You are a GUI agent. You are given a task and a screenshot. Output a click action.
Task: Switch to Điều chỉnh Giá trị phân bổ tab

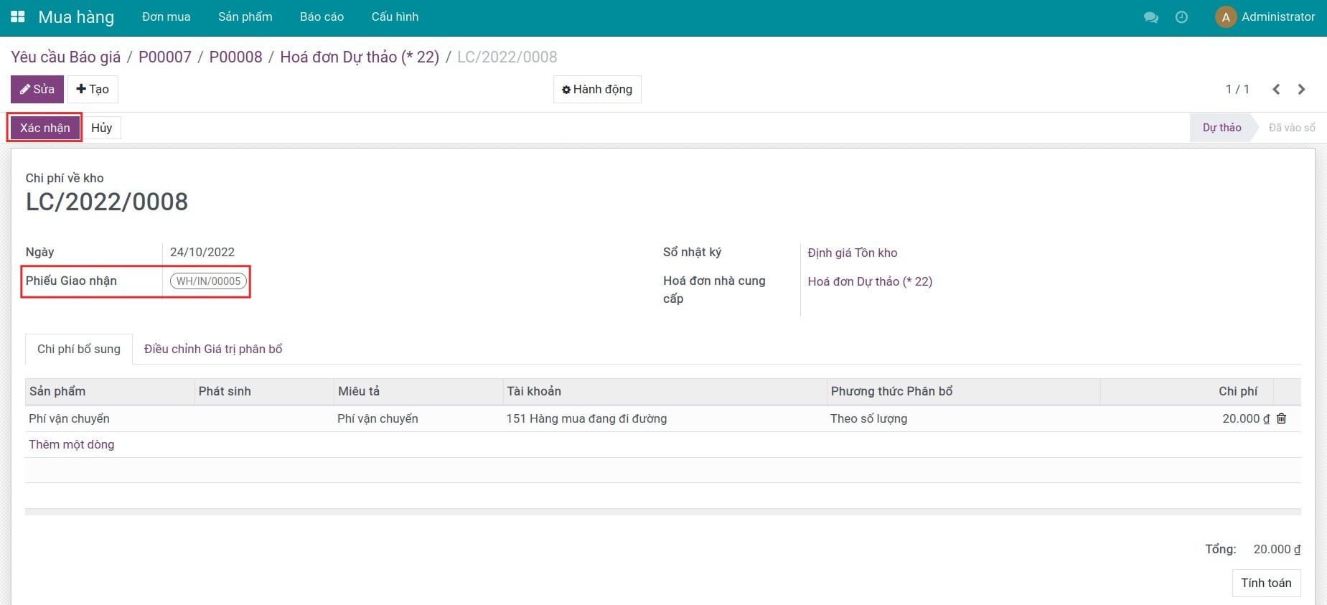pyautogui.click(x=213, y=349)
